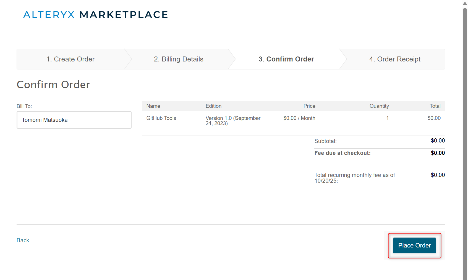Select the Confirm Order step

(x=286, y=59)
